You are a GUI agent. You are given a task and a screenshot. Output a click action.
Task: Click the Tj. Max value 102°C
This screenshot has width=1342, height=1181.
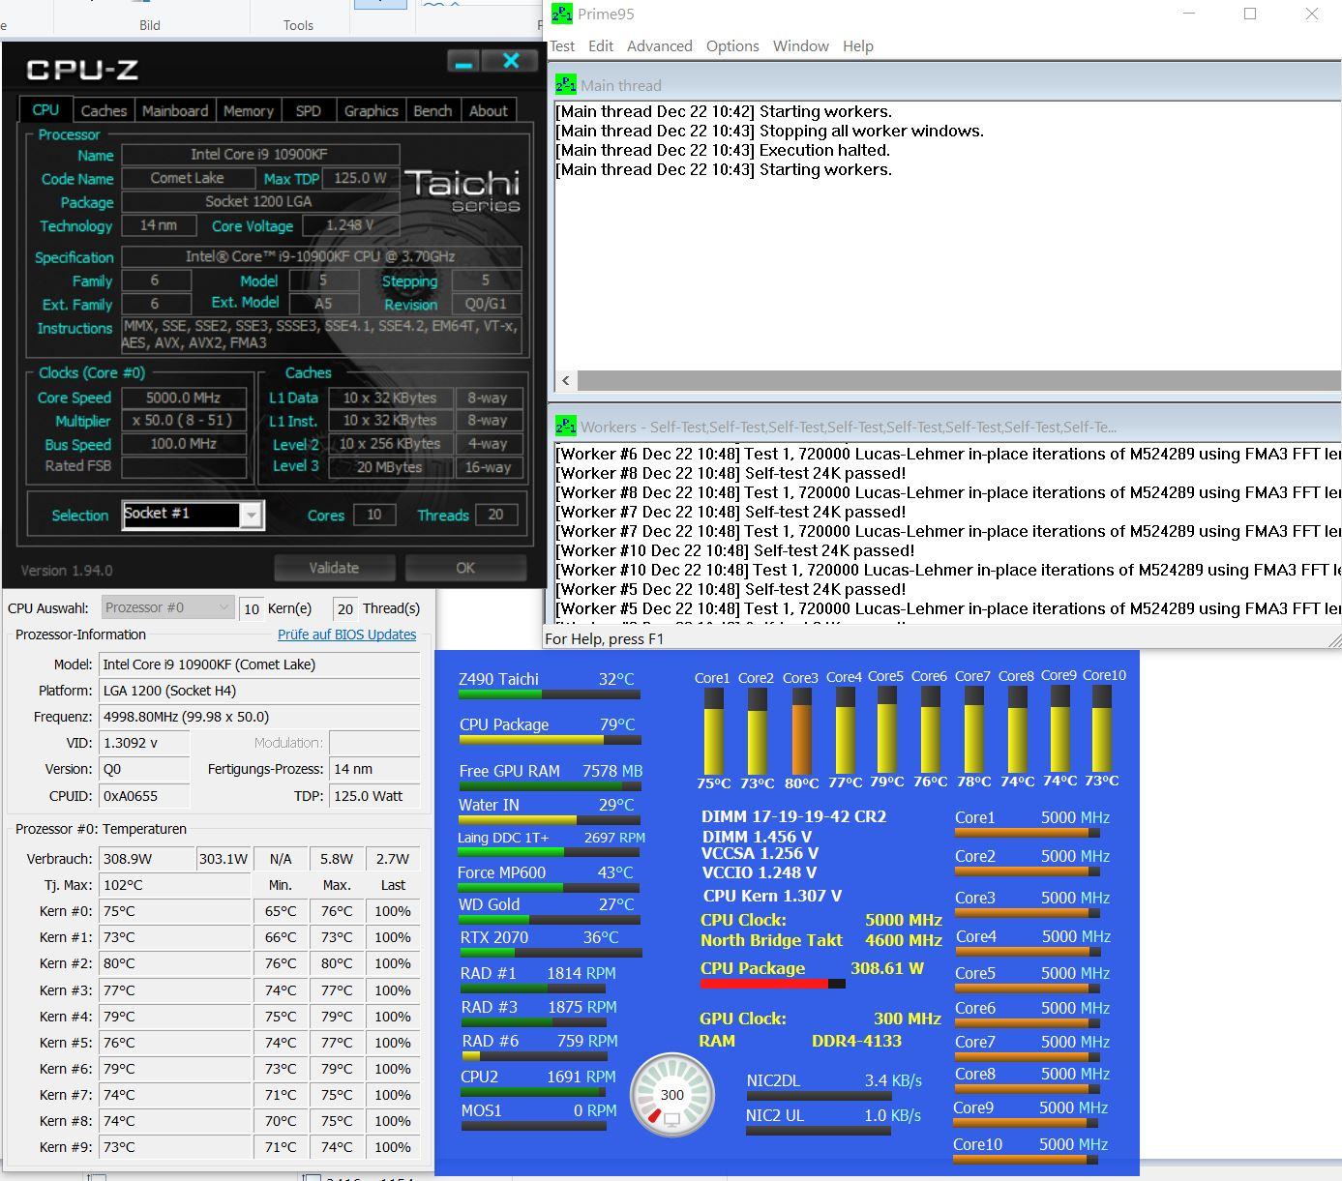pos(174,885)
